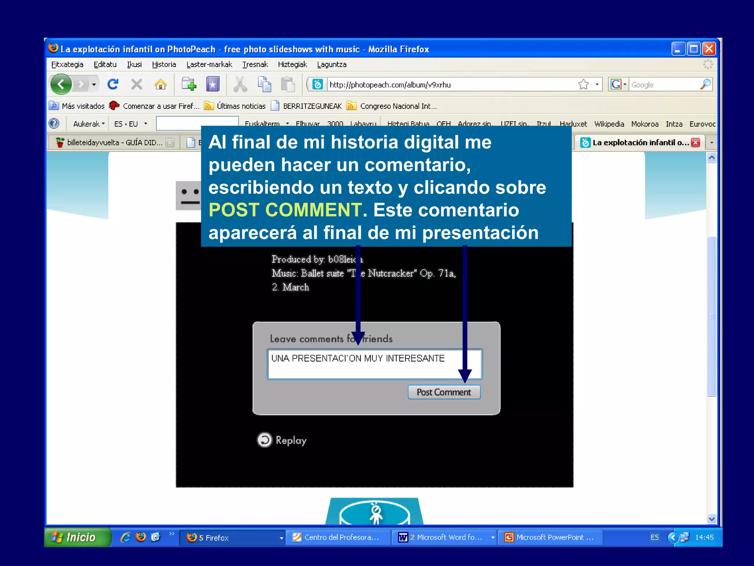The height and width of the screenshot is (566, 754).
Task: Click the new tab icon with plus
Action: (x=189, y=84)
